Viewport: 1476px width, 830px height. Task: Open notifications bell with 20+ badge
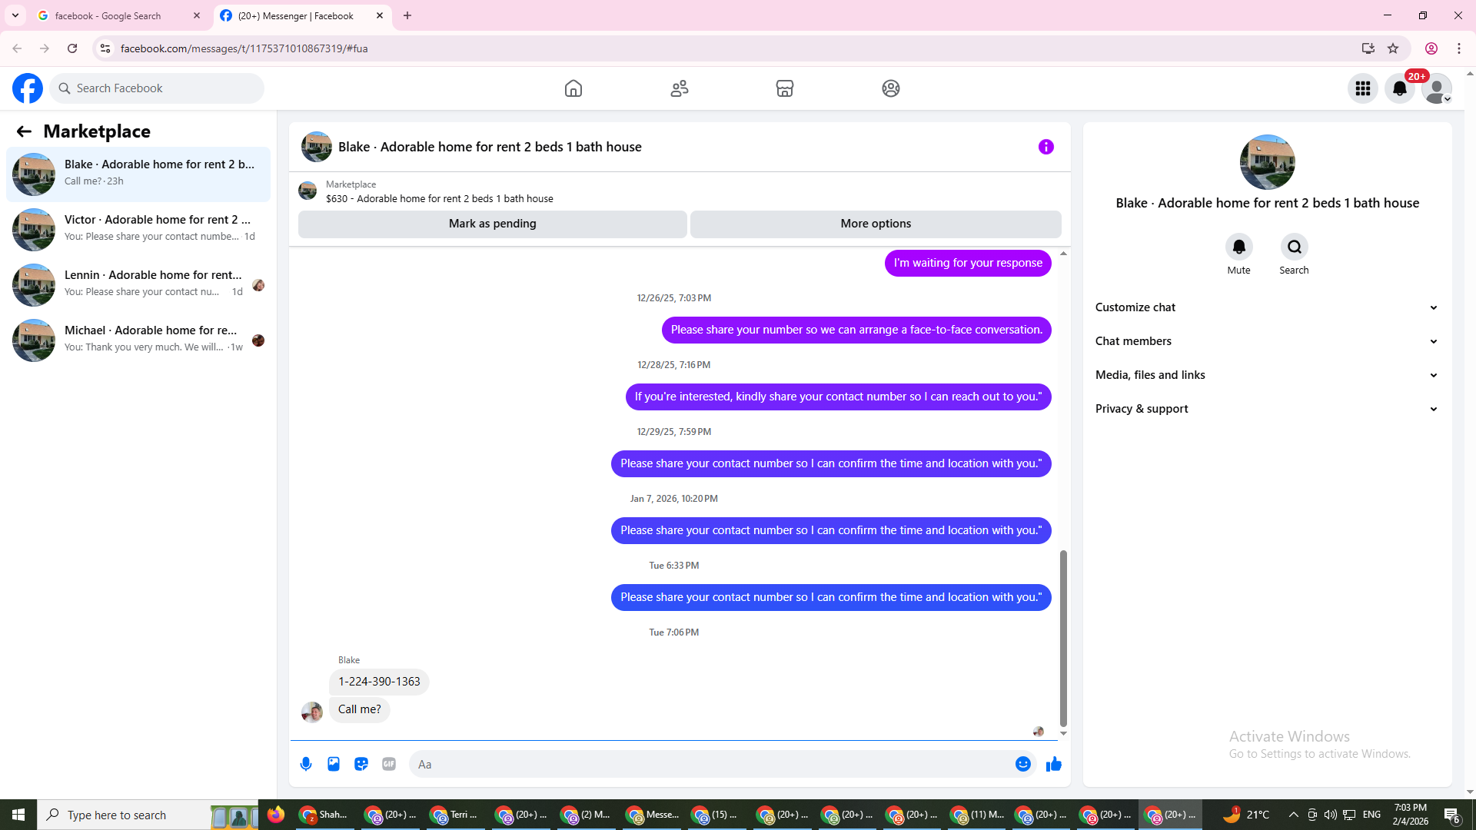(x=1399, y=88)
